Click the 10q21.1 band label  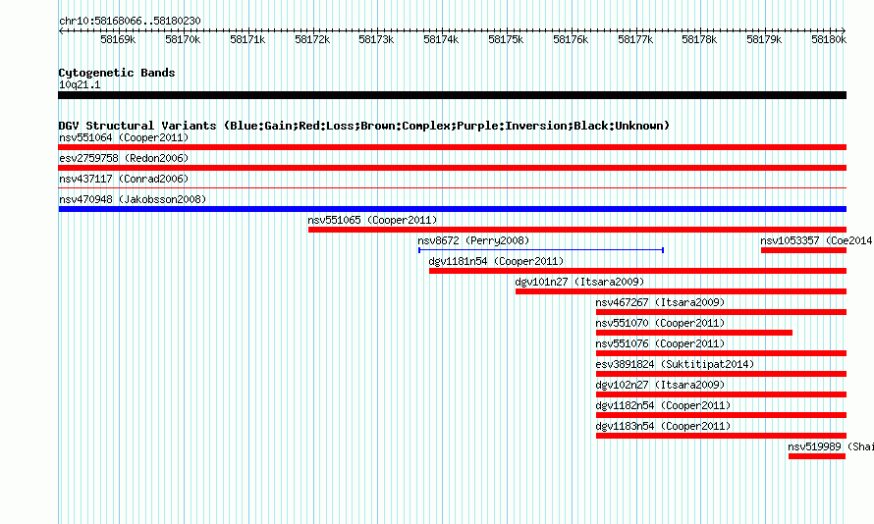(x=80, y=84)
